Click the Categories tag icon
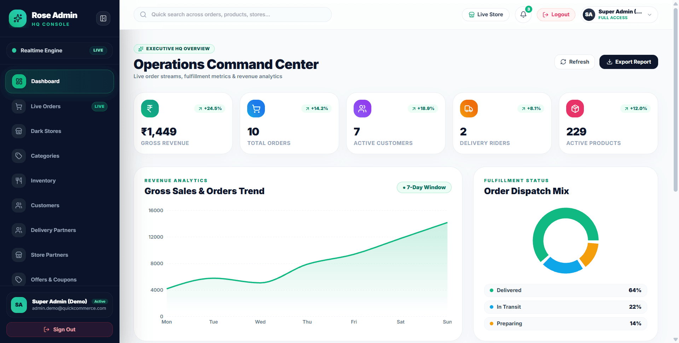This screenshot has width=679, height=343. click(19, 156)
